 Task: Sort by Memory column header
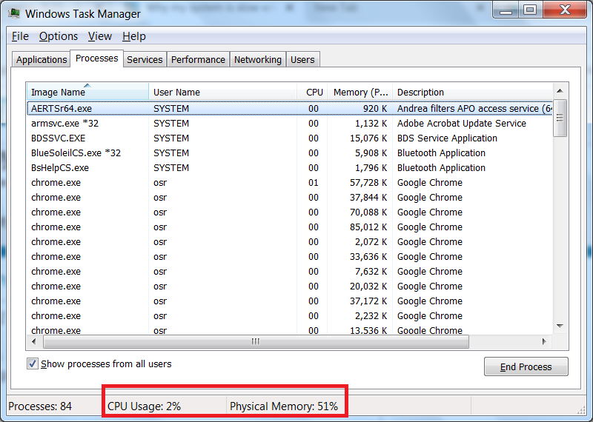coord(360,92)
